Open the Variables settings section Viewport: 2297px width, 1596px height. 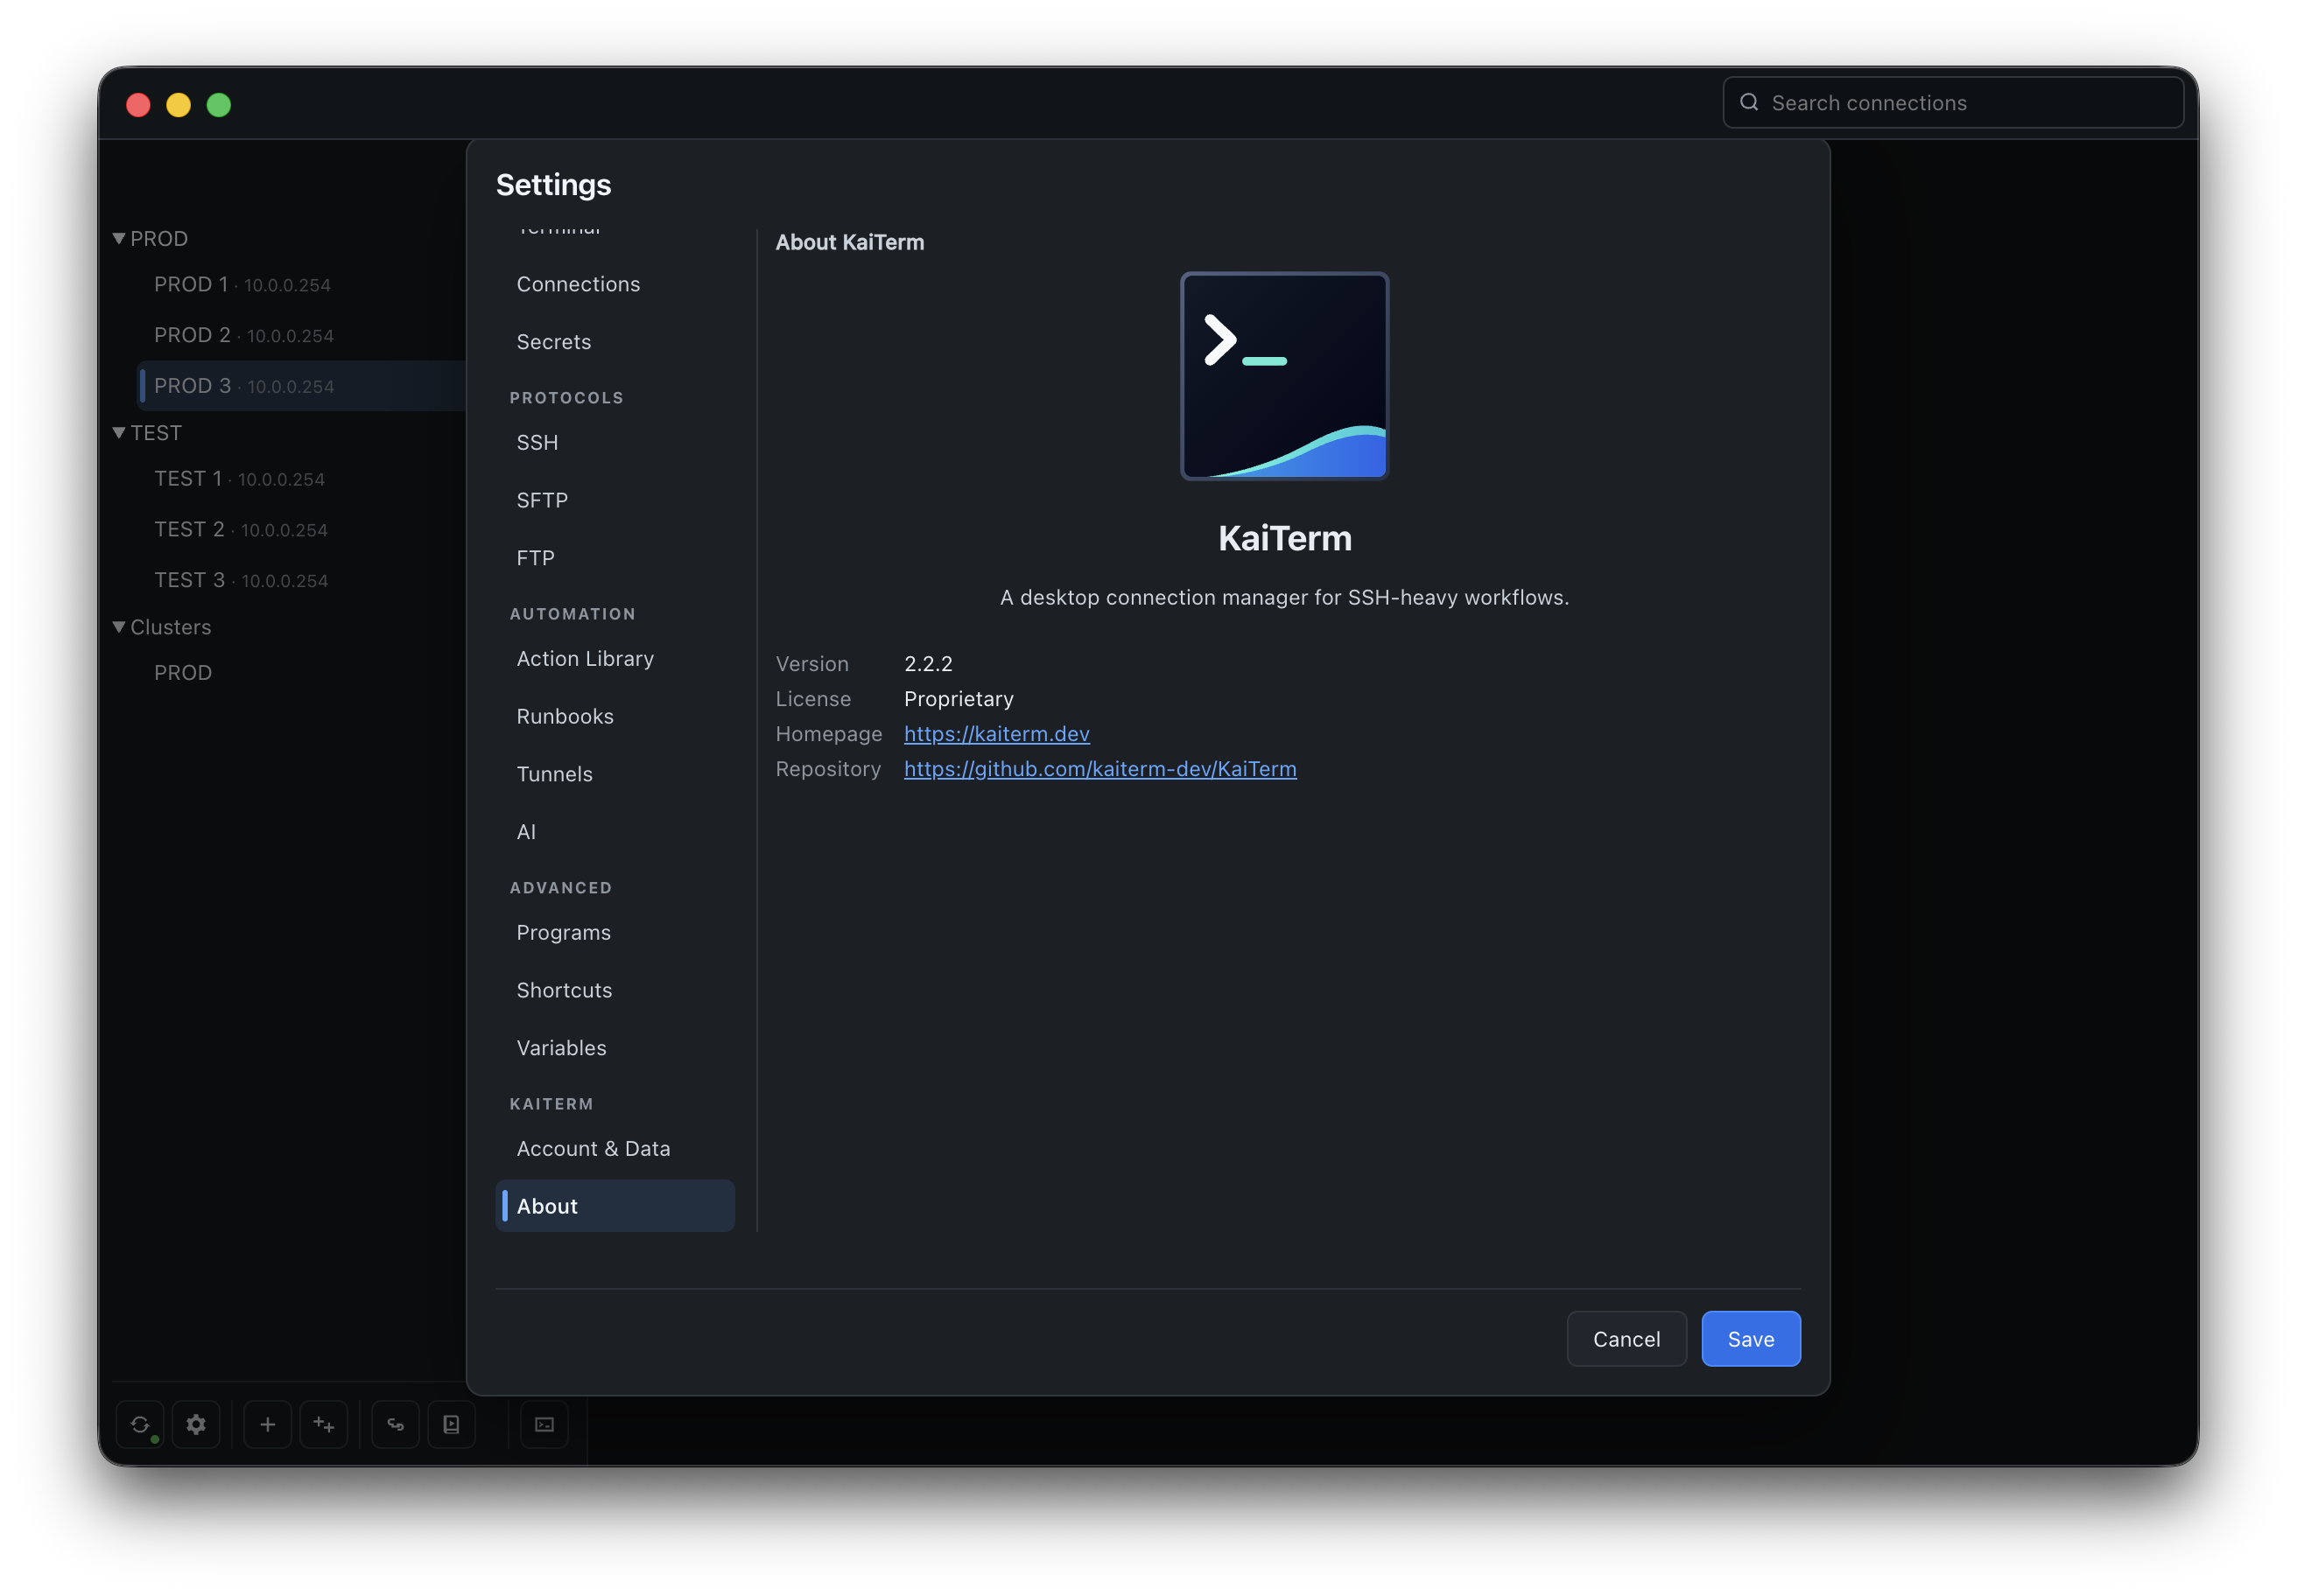point(615,1048)
